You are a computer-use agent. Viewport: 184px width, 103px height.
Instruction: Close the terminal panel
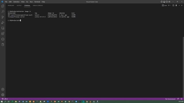pos(182,5)
